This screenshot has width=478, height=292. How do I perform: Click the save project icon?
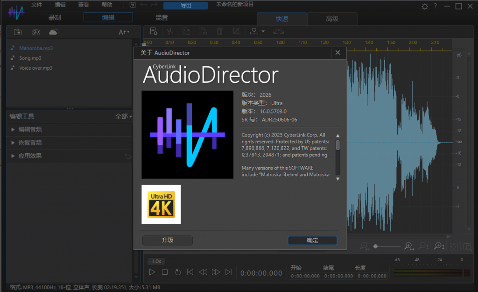[133, 5]
